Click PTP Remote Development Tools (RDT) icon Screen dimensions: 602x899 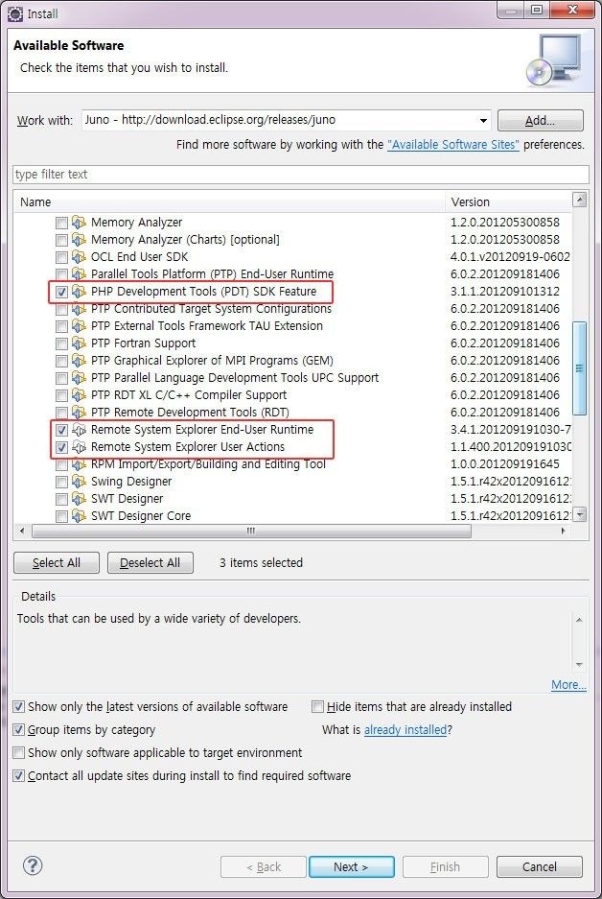click(x=79, y=413)
